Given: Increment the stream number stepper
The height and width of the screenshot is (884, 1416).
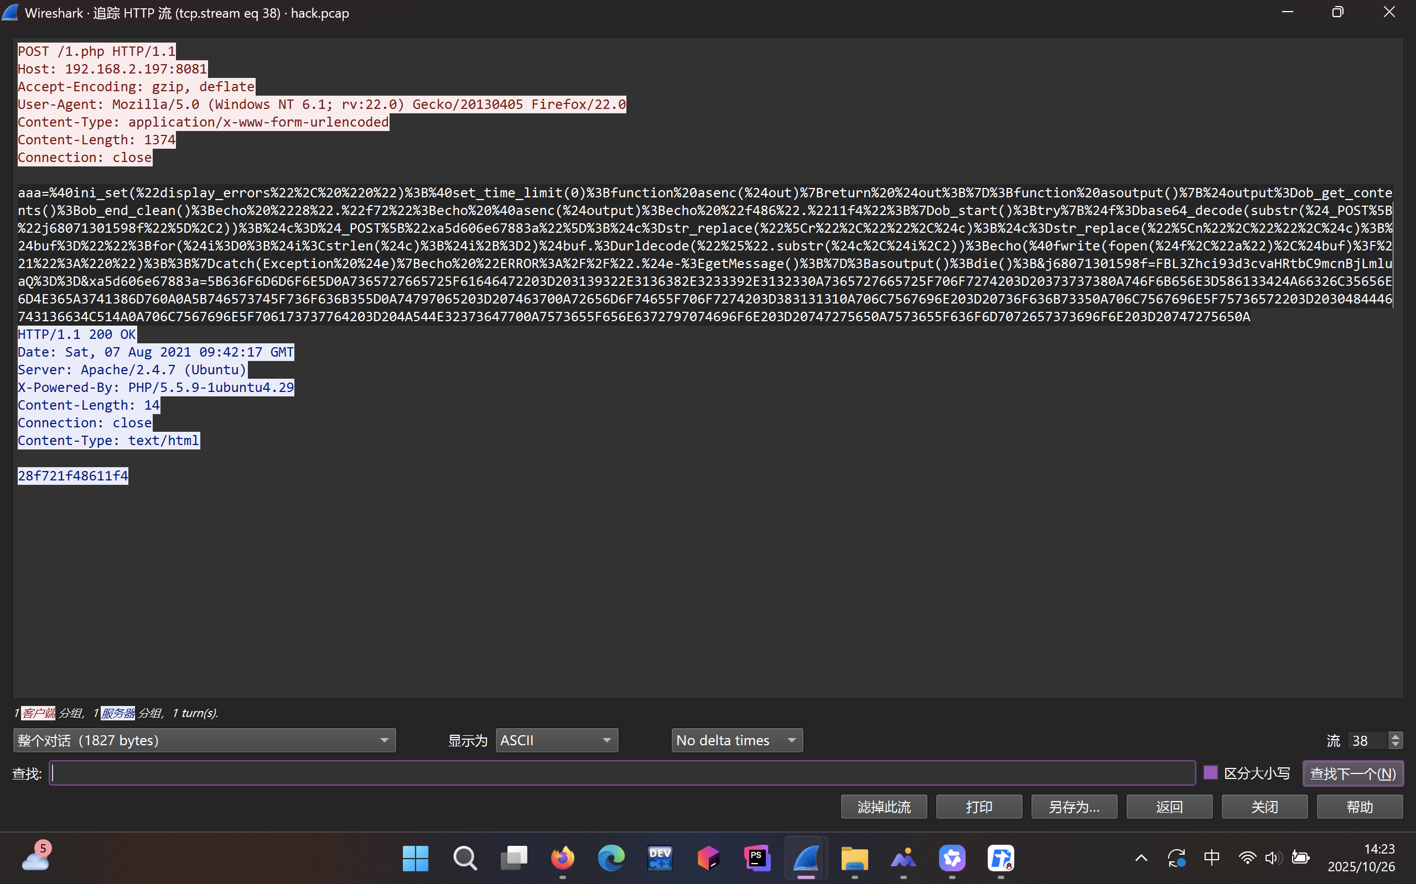Looking at the screenshot, I should click(x=1396, y=736).
